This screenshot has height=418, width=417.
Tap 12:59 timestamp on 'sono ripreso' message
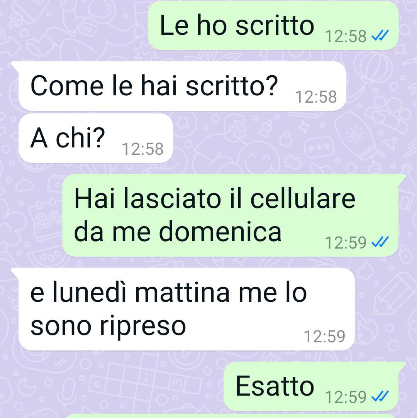click(x=324, y=336)
